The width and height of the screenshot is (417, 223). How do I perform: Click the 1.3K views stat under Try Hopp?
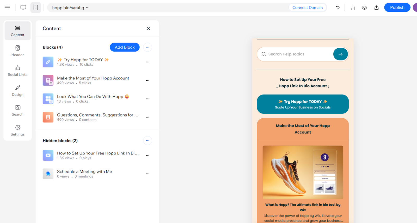coord(66,65)
